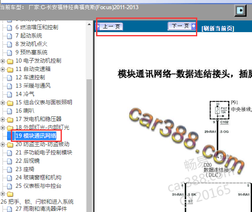Screen dimensions: 252x212
Task: Click the document icon beside 23 座椅
Action: pyautogui.click(x=10, y=169)
